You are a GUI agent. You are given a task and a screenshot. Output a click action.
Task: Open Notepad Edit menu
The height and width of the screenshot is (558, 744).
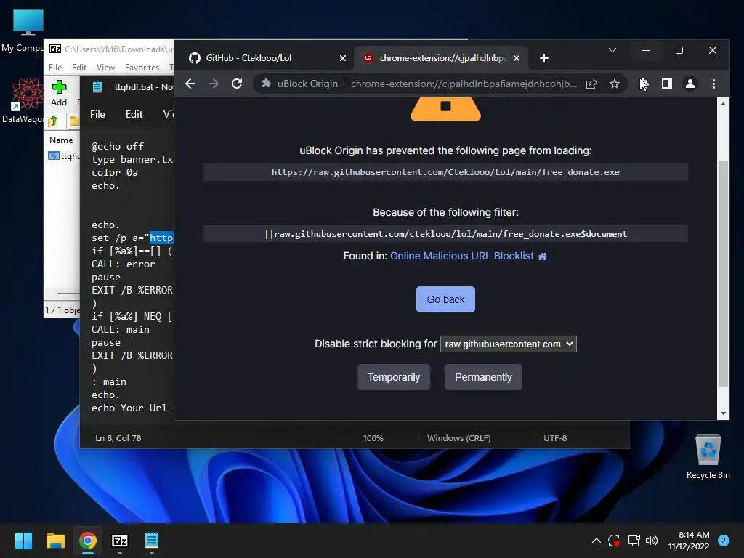134,114
